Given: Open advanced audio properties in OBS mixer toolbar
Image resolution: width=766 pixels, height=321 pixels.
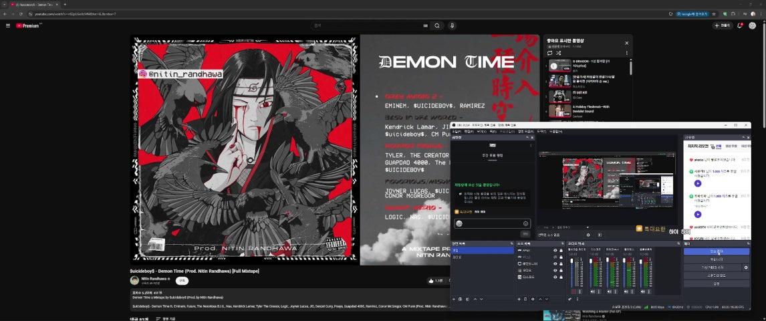Looking at the screenshot, I should pos(569,299).
